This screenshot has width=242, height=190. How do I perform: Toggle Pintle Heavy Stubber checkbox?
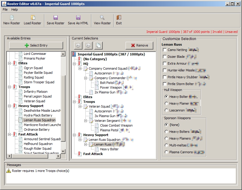(x=165, y=77)
